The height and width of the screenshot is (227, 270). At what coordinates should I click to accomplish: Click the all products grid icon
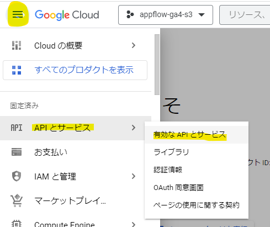(x=17, y=70)
